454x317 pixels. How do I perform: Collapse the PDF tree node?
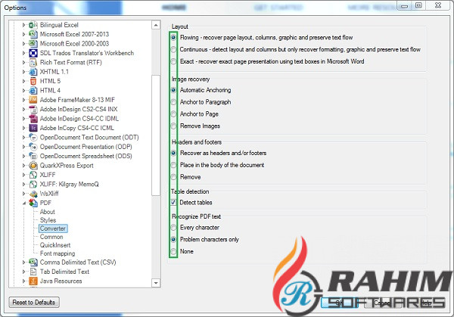[x=23, y=204]
